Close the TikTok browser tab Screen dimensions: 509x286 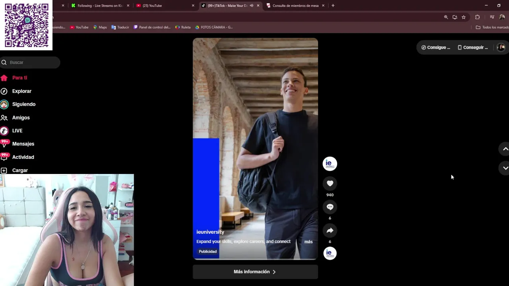(258, 6)
